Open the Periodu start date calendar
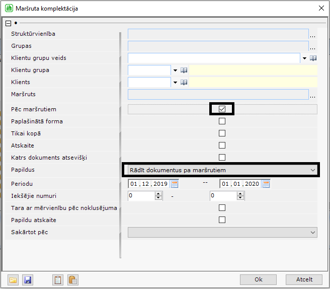Viewport: 330px width, 289px height. pyautogui.click(x=175, y=184)
